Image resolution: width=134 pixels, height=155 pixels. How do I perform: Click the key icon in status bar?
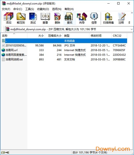point(7,152)
